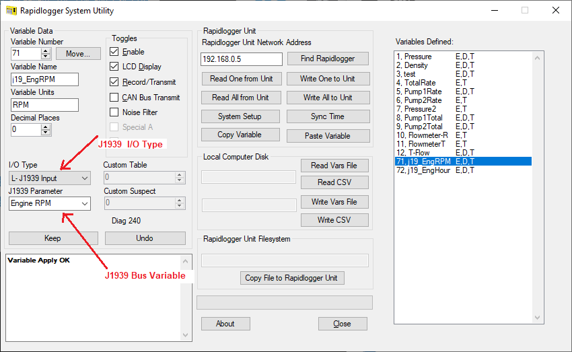Click Copy File to Rapidlogger Unit

(x=292, y=278)
